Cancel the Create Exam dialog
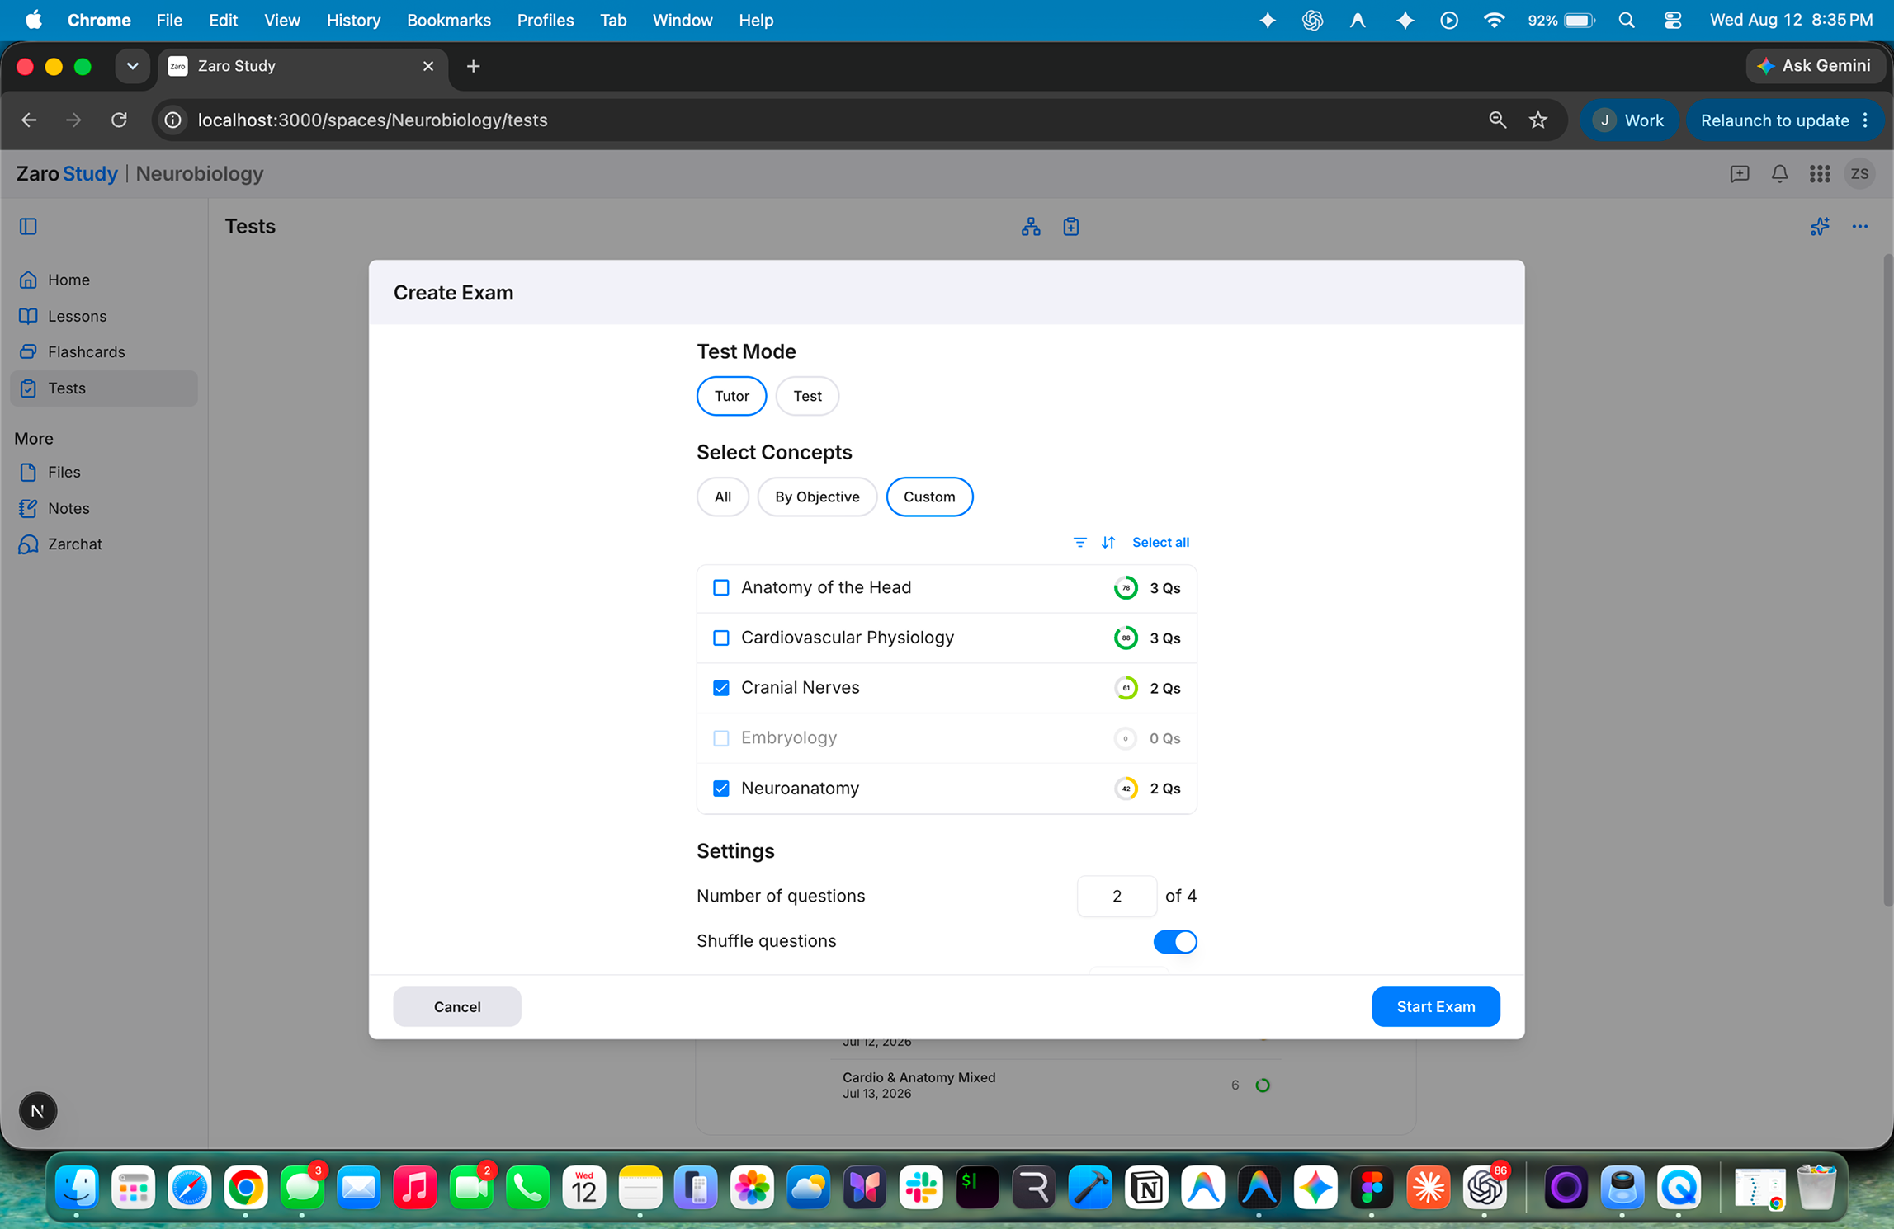The width and height of the screenshot is (1894, 1229). pos(457,1007)
